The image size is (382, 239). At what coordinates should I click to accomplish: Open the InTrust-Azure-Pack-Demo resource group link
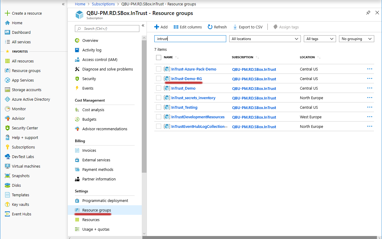(x=193, y=69)
